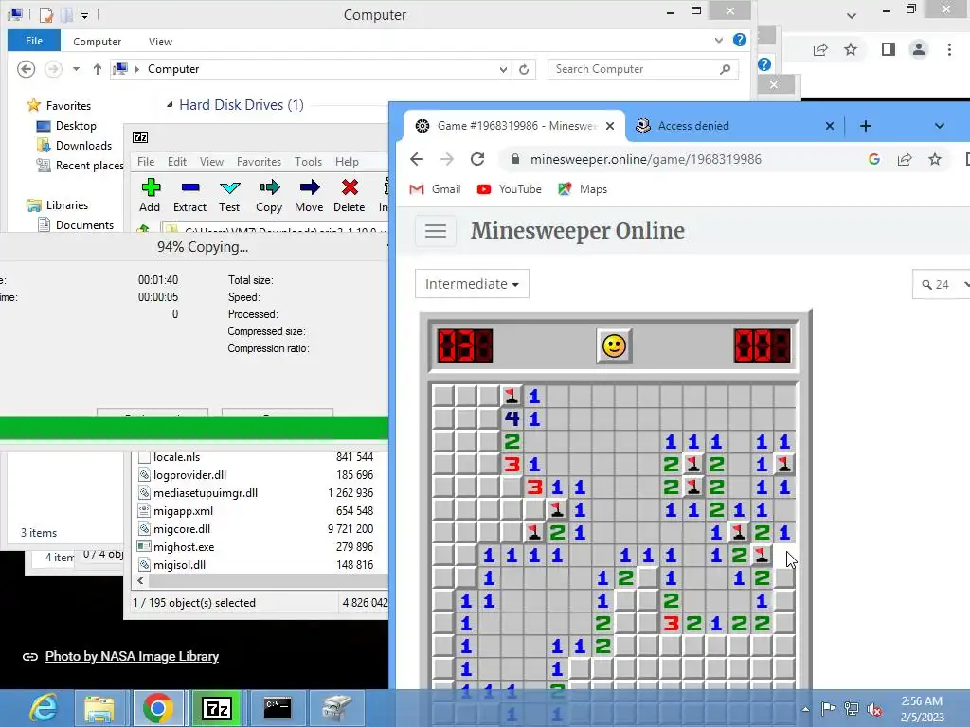Reload the Minesweeper page in Chrome

pyautogui.click(x=477, y=159)
